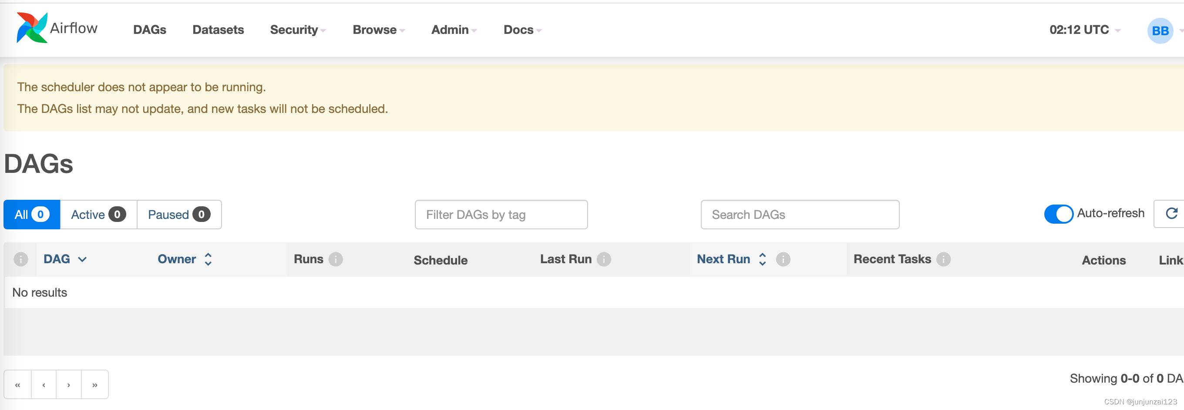Go to the last page of results
The image size is (1184, 410).
click(x=95, y=385)
